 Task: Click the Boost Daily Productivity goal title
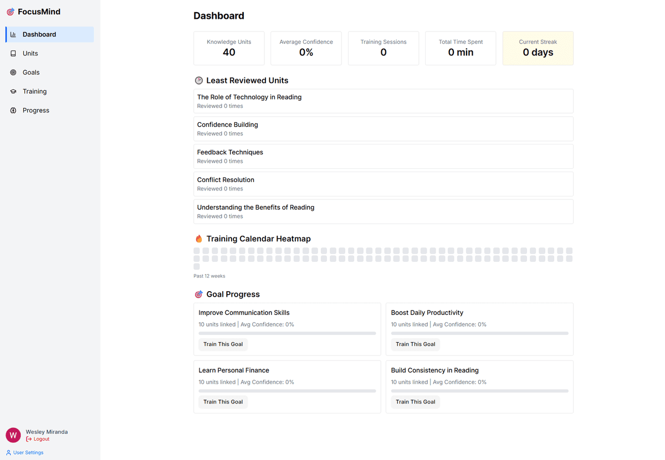427,313
